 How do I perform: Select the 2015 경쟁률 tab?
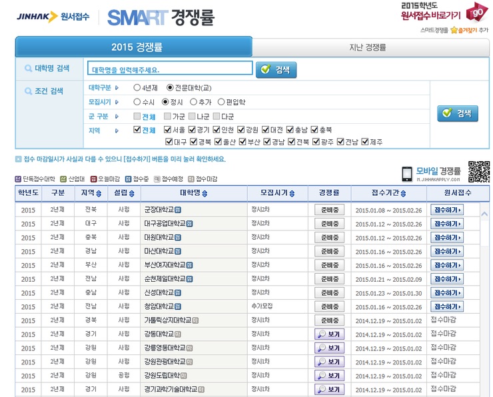coord(134,47)
